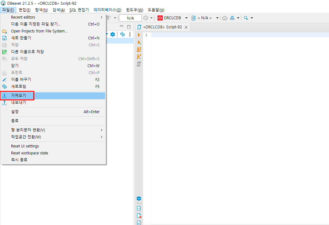Execute SQL statement with orange play icon
This screenshot has height=225, width=329.
[x=139, y=35]
